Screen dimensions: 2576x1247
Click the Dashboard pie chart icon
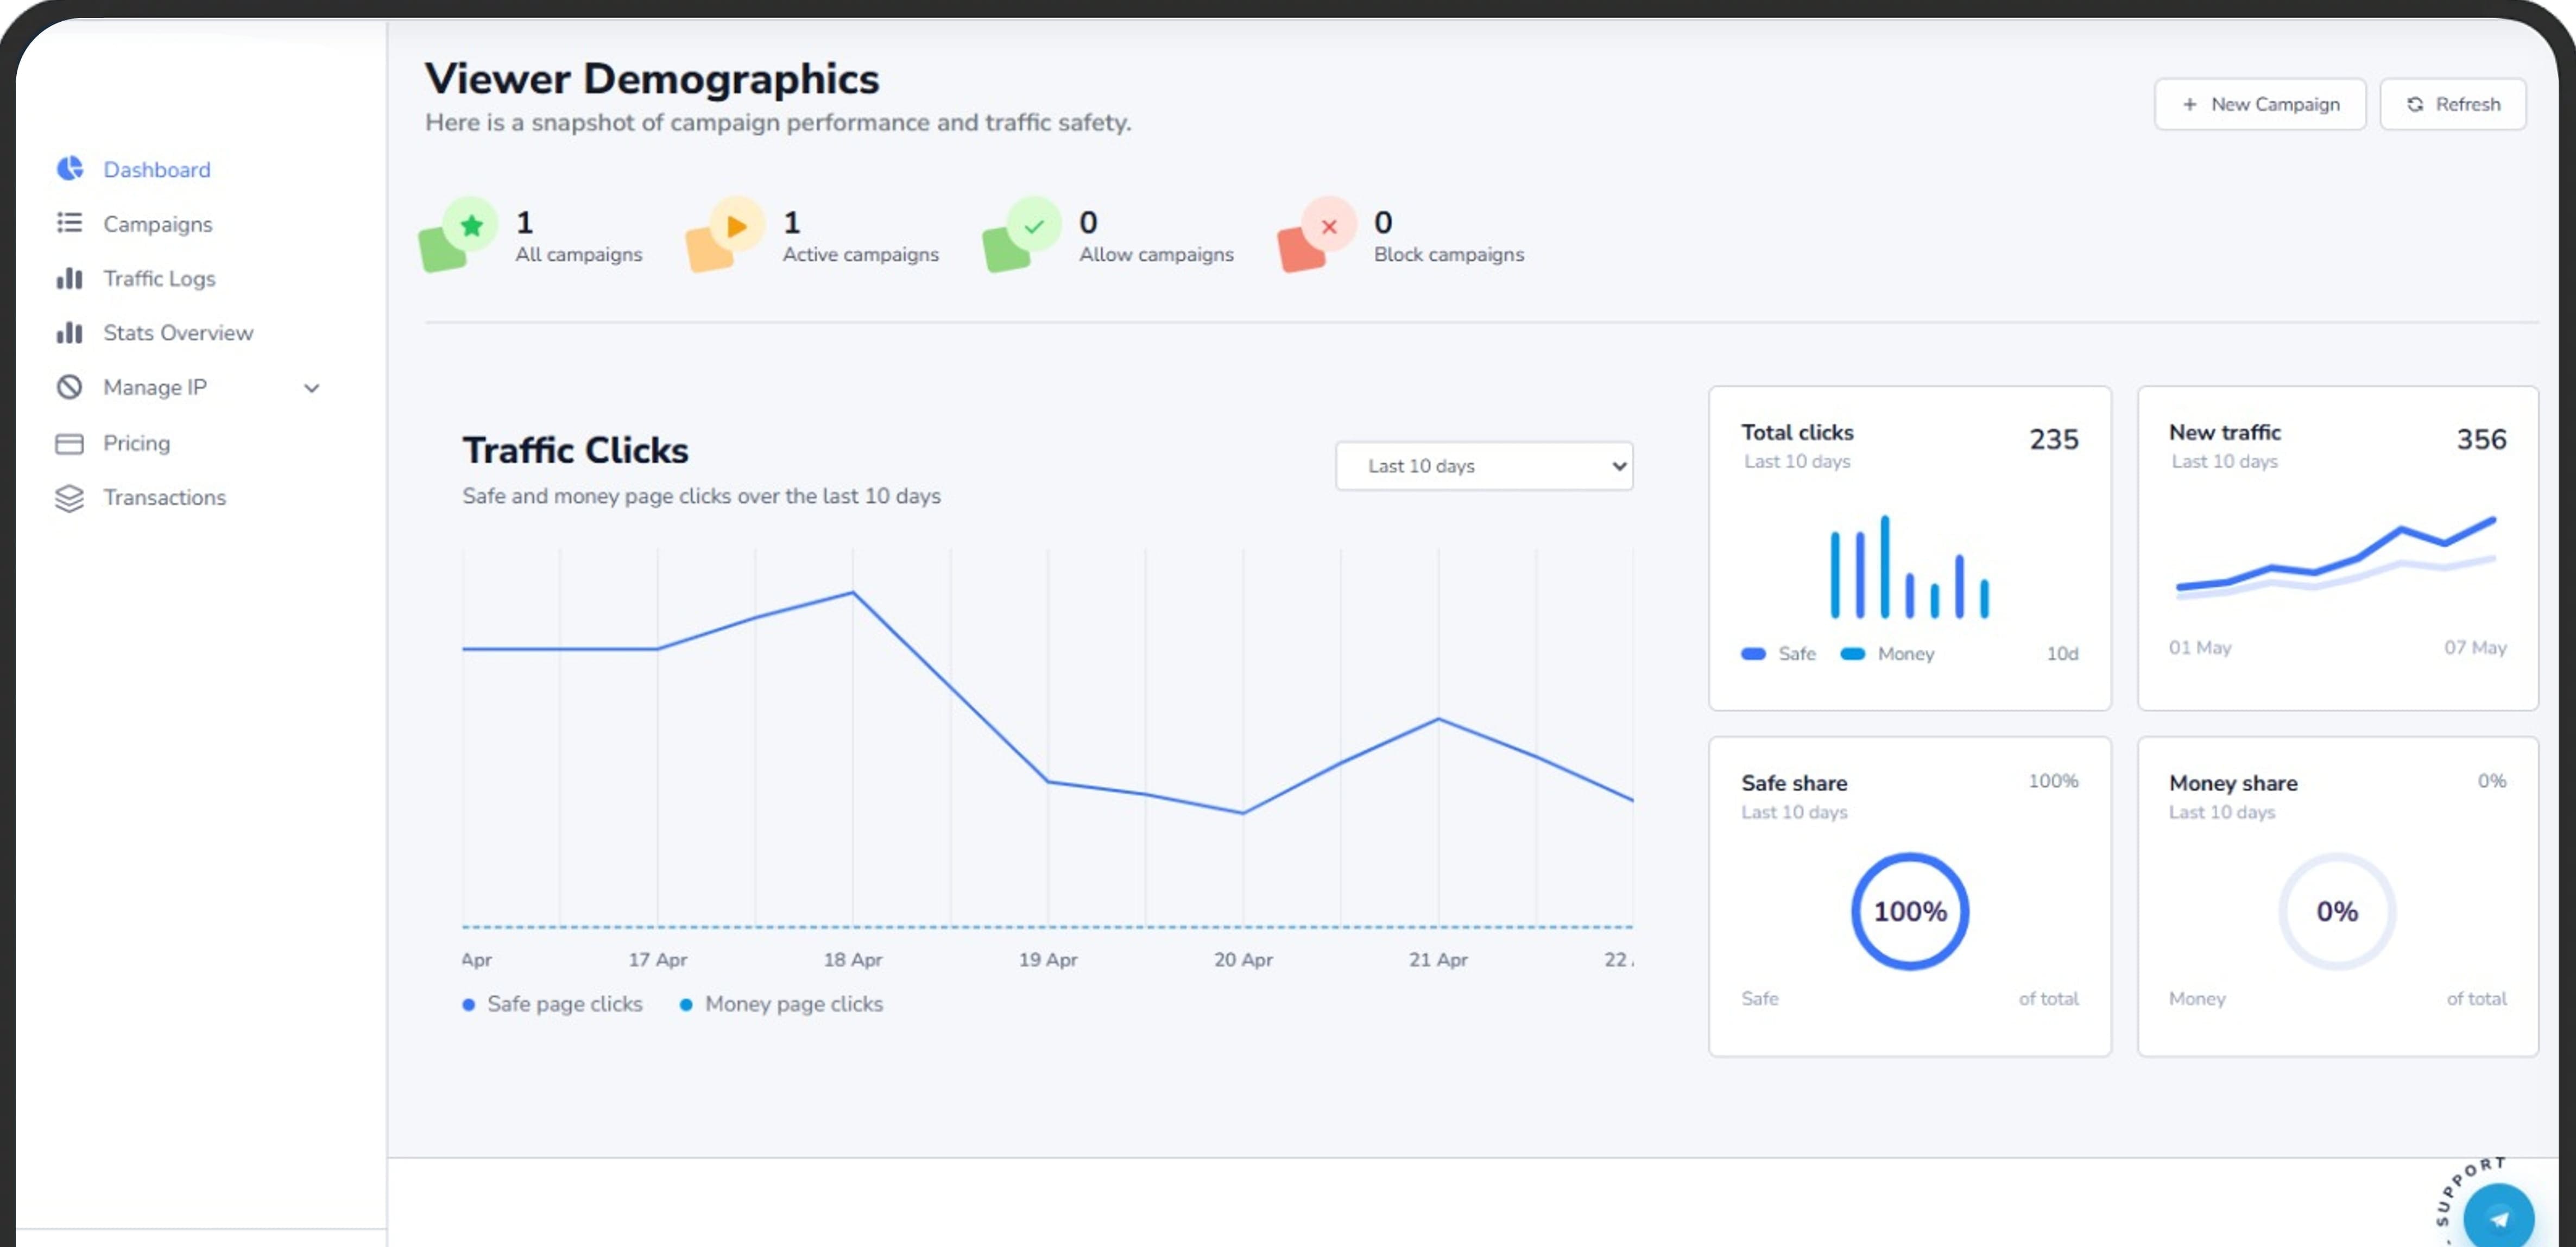coord(69,169)
